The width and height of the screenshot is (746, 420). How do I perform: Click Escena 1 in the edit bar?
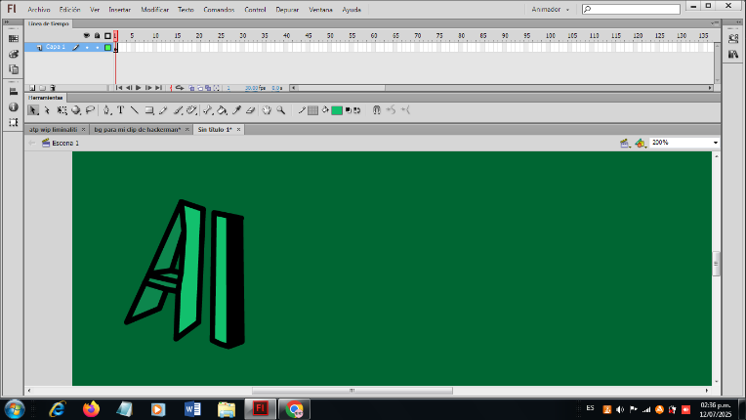65,143
